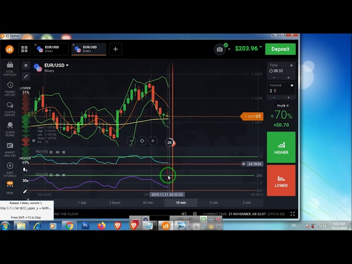Click the Time panel info icon
The width and height of the screenshot is (352, 264).
291,65
